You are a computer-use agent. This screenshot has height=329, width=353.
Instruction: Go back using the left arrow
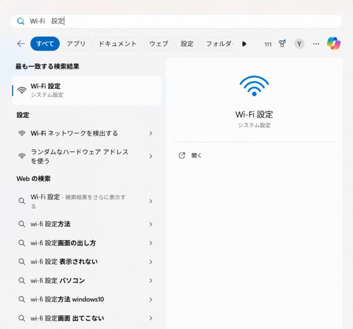(x=21, y=44)
